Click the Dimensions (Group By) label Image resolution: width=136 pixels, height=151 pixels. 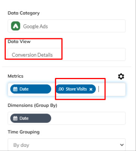point(32,105)
